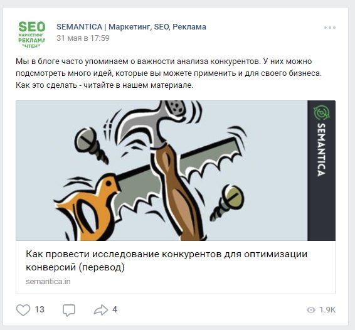Show the list of 13 likes

tap(40, 310)
